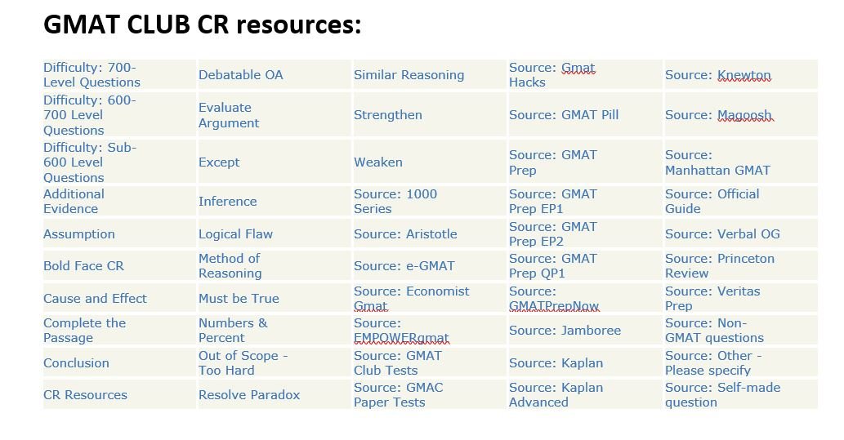
Task: Select the Source: Gmat Hacks link
Action: point(552,74)
